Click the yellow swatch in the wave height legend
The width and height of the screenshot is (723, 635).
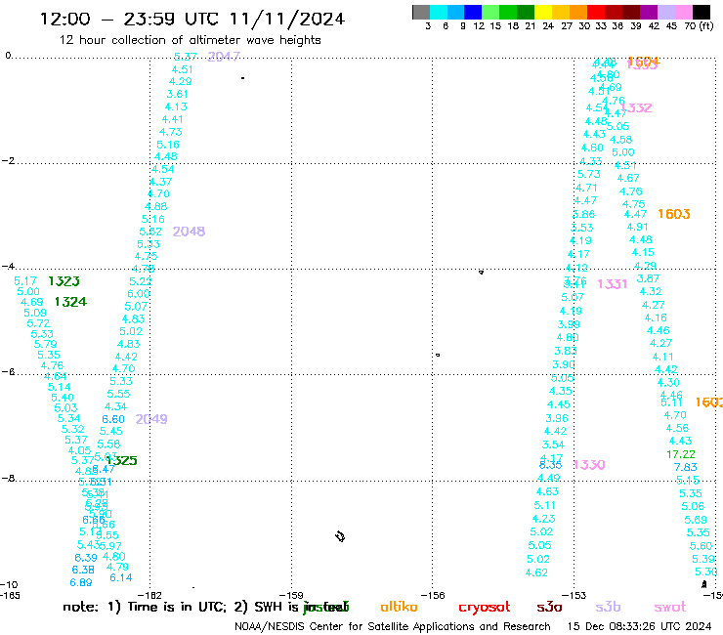pos(542,12)
